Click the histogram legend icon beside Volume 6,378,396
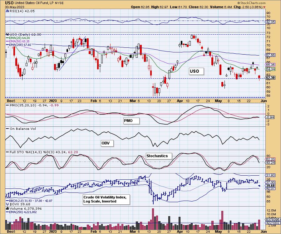This screenshot has height=234, width=281. [x=7, y=209]
